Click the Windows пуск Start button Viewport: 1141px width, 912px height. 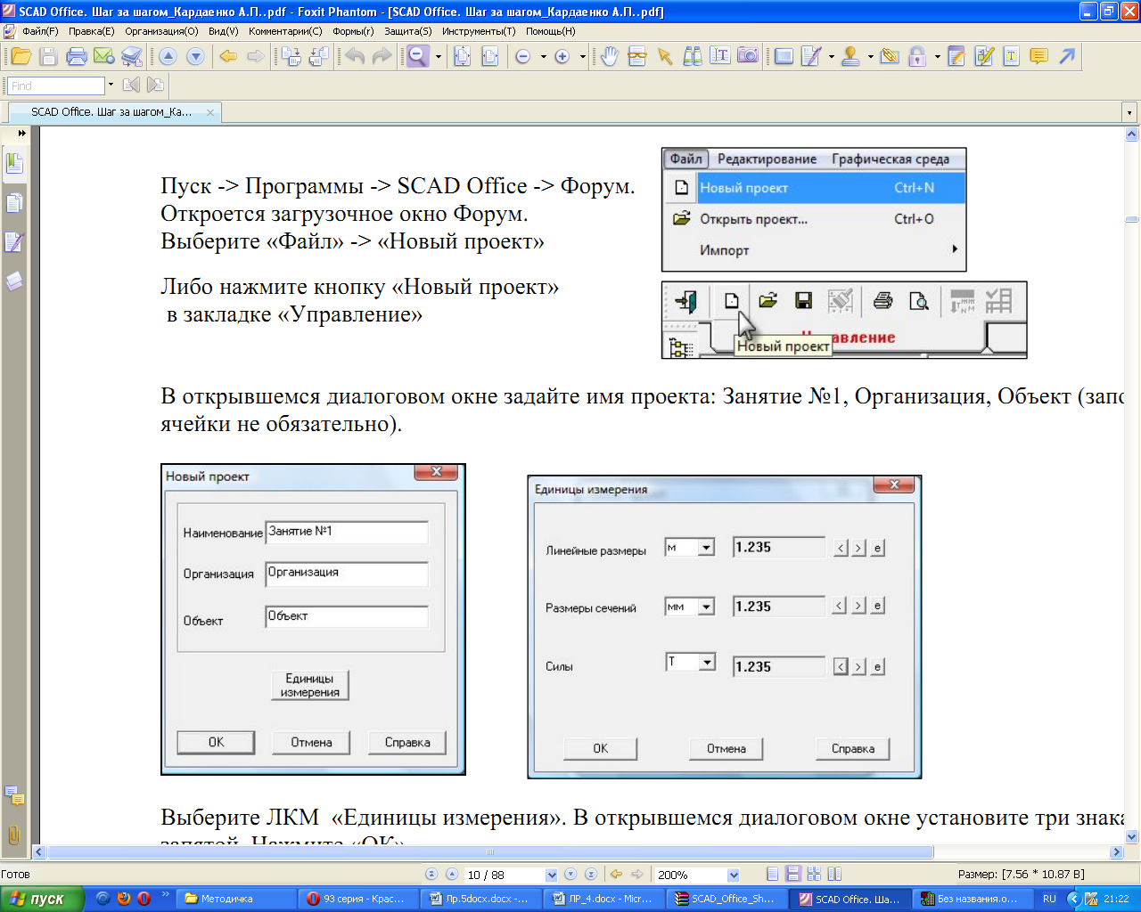[42, 899]
